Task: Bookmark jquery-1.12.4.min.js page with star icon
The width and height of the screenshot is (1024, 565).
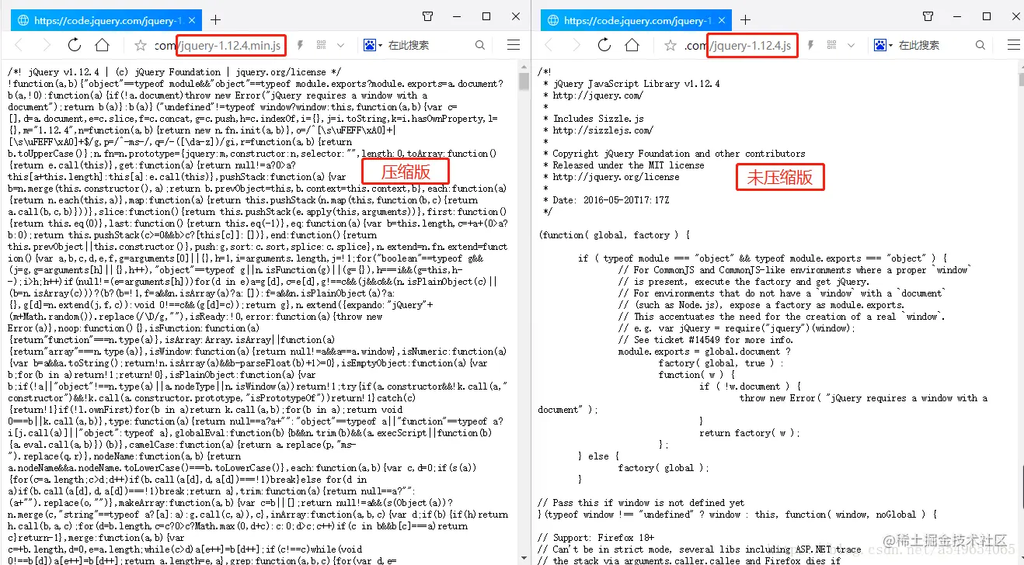Action: point(140,46)
